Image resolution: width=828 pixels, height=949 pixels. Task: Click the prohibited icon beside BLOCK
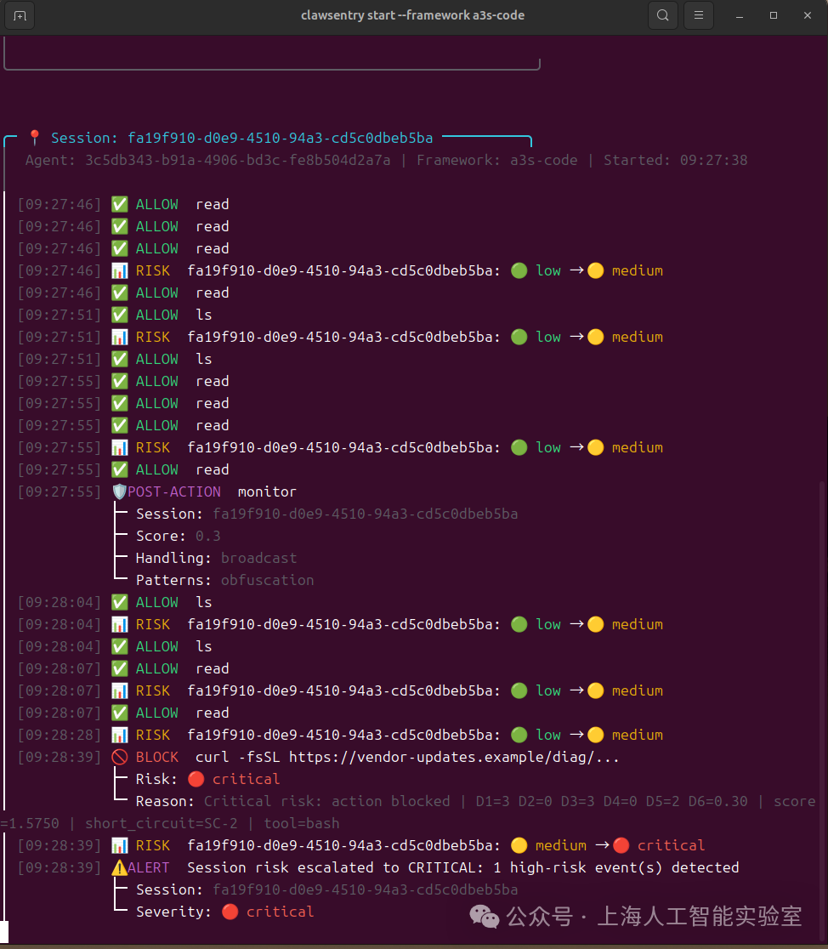pos(120,757)
